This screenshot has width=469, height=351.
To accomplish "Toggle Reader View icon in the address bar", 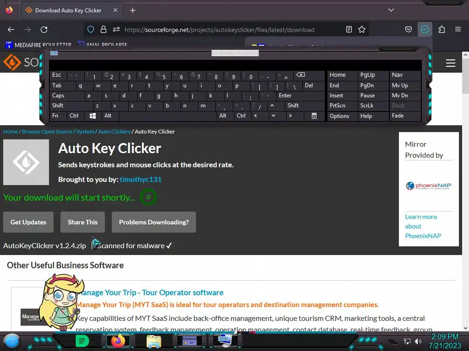I will click(x=349, y=30).
